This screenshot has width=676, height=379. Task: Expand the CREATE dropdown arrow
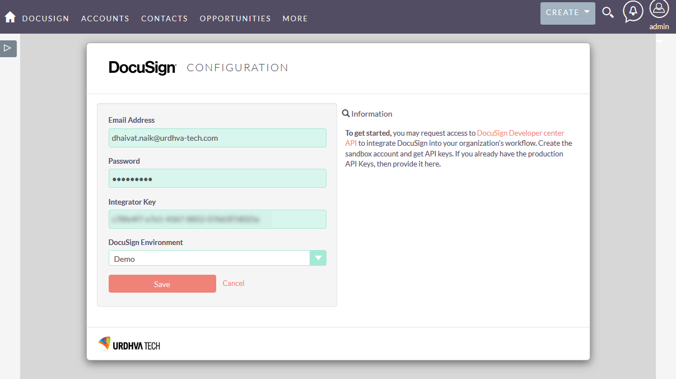click(x=586, y=12)
